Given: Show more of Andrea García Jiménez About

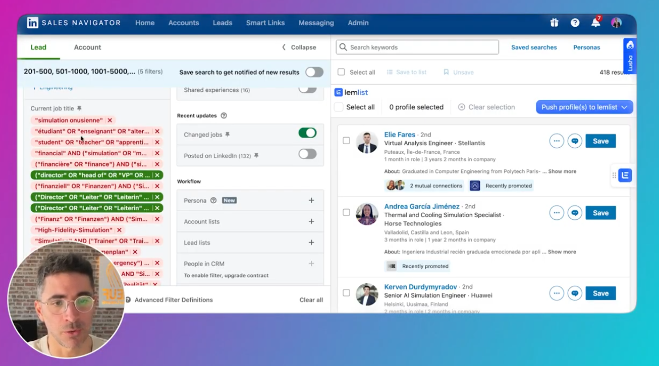Looking at the screenshot, I should [x=562, y=252].
